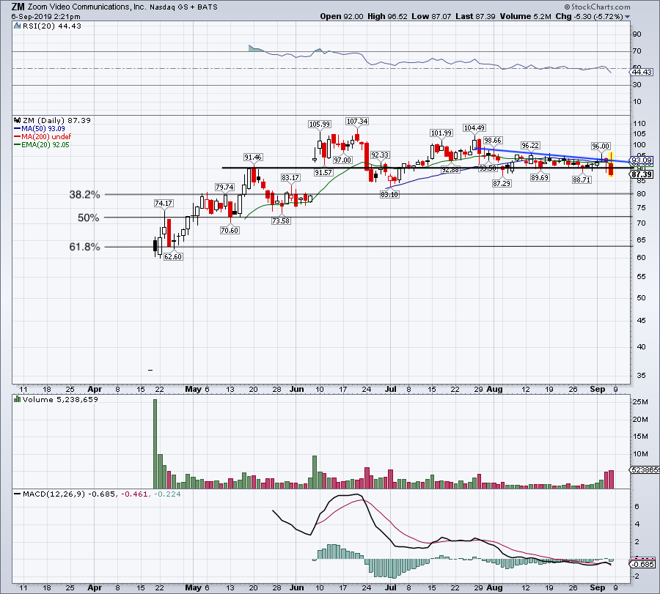Viewport: 660px width, 594px height.
Task: Click the 91.46 price label
Action: coord(252,157)
